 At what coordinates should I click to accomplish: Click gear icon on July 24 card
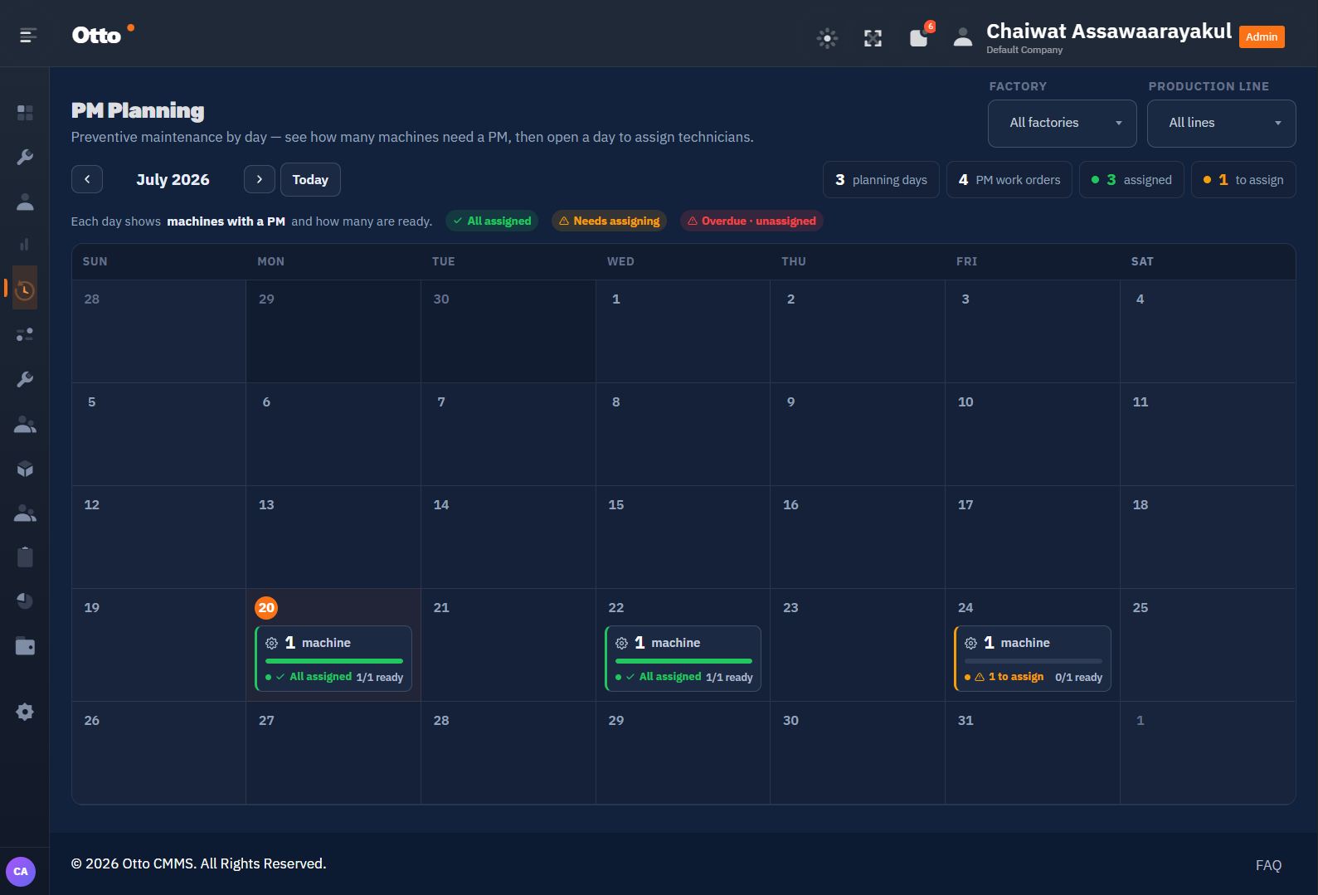point(970,643)
